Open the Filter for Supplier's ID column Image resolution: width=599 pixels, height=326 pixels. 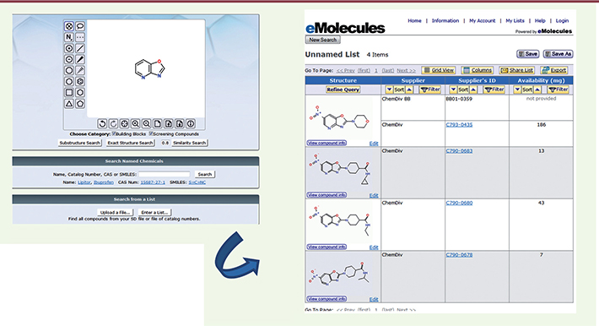[x=494, y=90]
